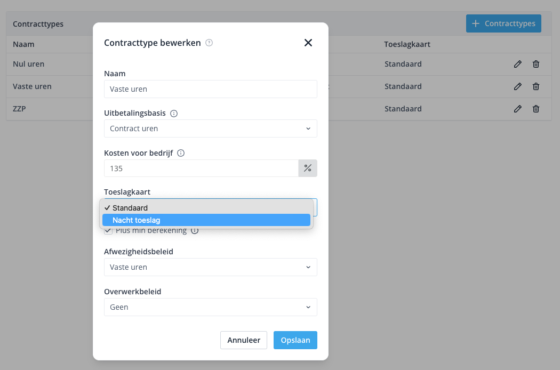The height and width of the screenshot is (370, 560).
Task: Save changes with Opslaan
Action: click(x=295, y=340)
